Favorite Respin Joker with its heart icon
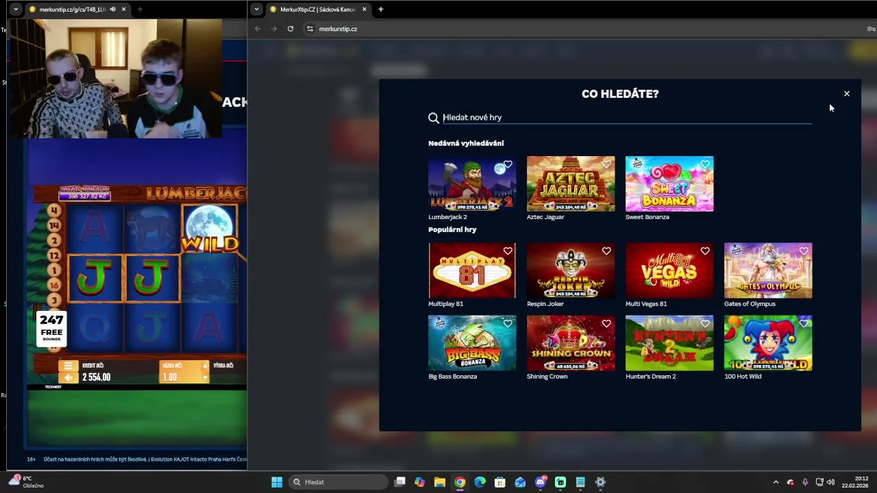 tap(606, 251)
